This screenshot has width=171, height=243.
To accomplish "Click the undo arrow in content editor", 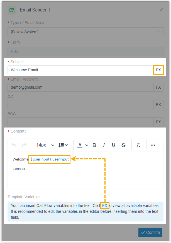I will 14,145.
